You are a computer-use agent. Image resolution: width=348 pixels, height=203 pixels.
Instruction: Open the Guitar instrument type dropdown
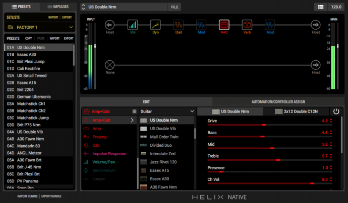pyautogui.click(x=167, y=111)
